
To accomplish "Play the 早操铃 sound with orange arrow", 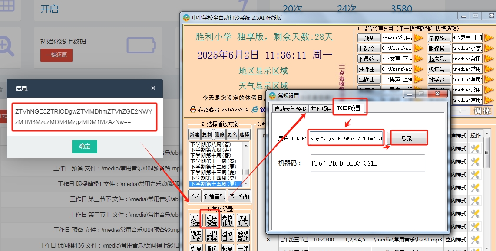I will coord(489,38).
